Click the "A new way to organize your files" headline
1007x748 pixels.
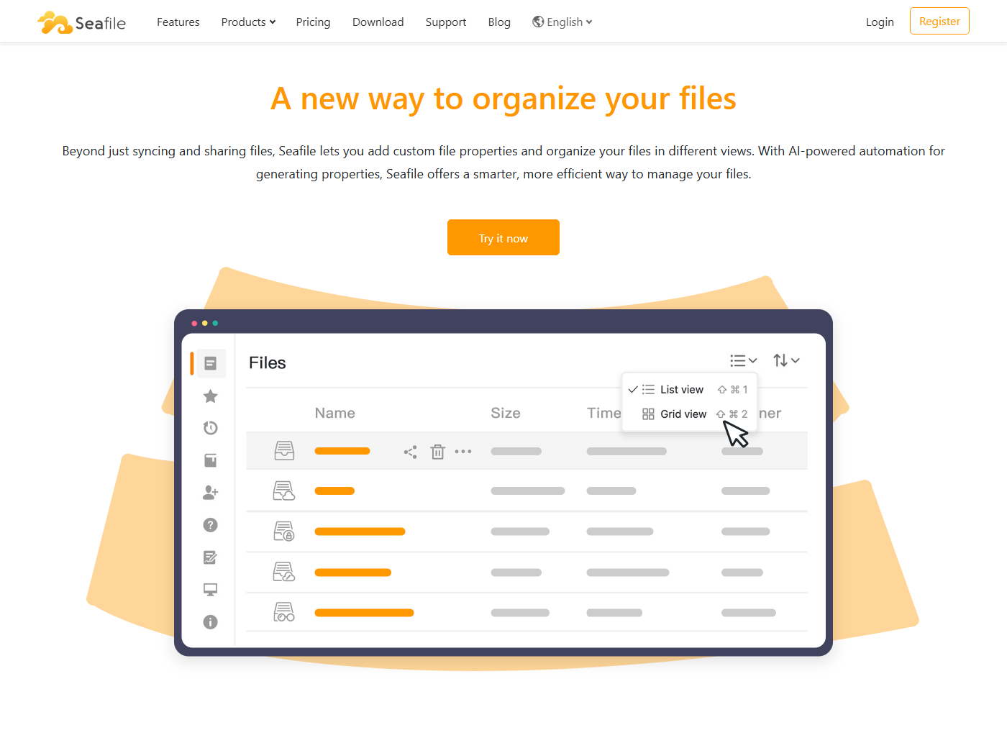(x=503, y=99)
